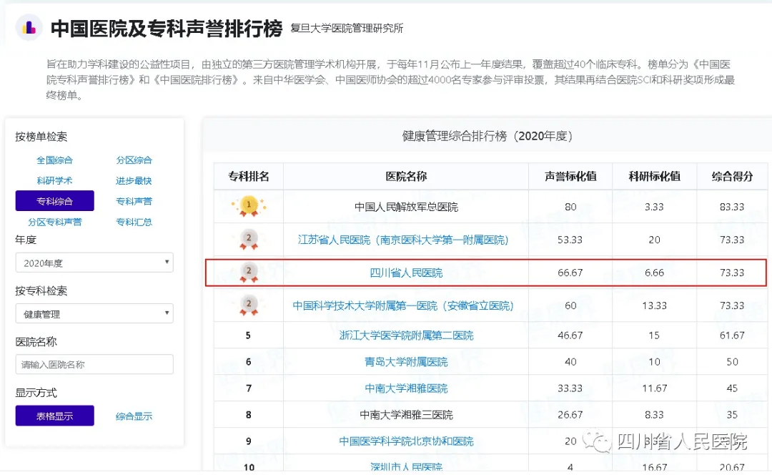The height and width of the screenshot is (475, 772).
Task: Choose the 表格显示 display mode
Action: click(54, 416)
